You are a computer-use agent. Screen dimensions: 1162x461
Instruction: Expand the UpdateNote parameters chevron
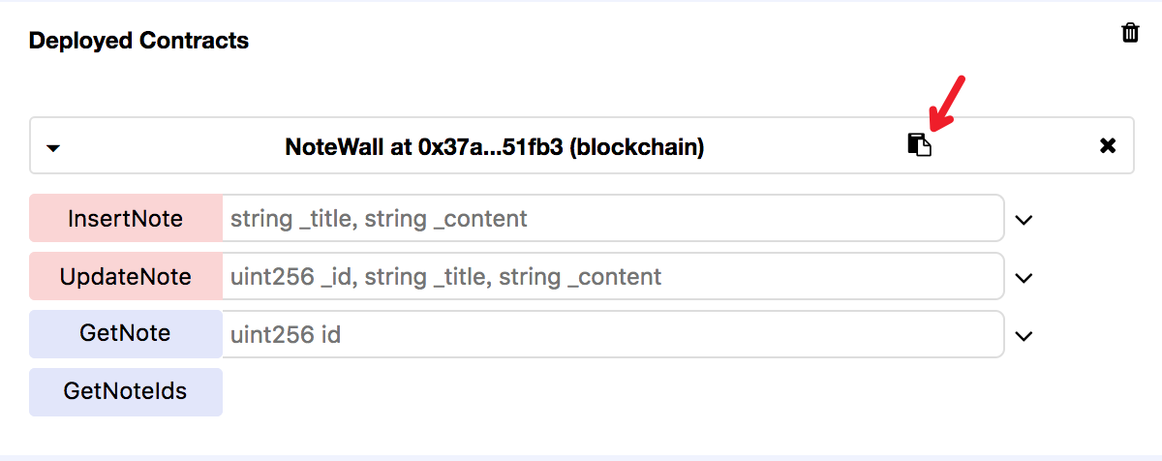pyautogui.click(x=1024, y=278)
